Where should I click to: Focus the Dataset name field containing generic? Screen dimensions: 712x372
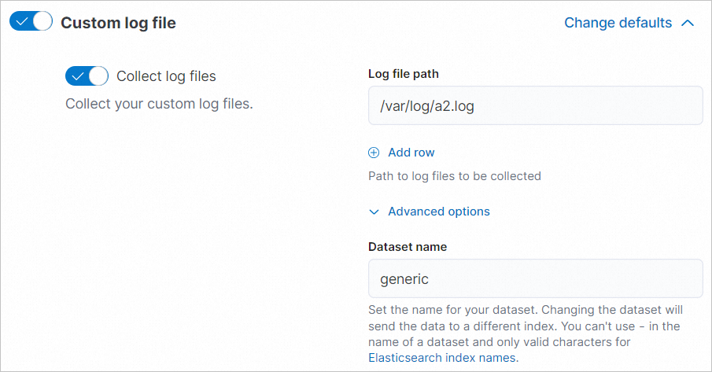535,278
